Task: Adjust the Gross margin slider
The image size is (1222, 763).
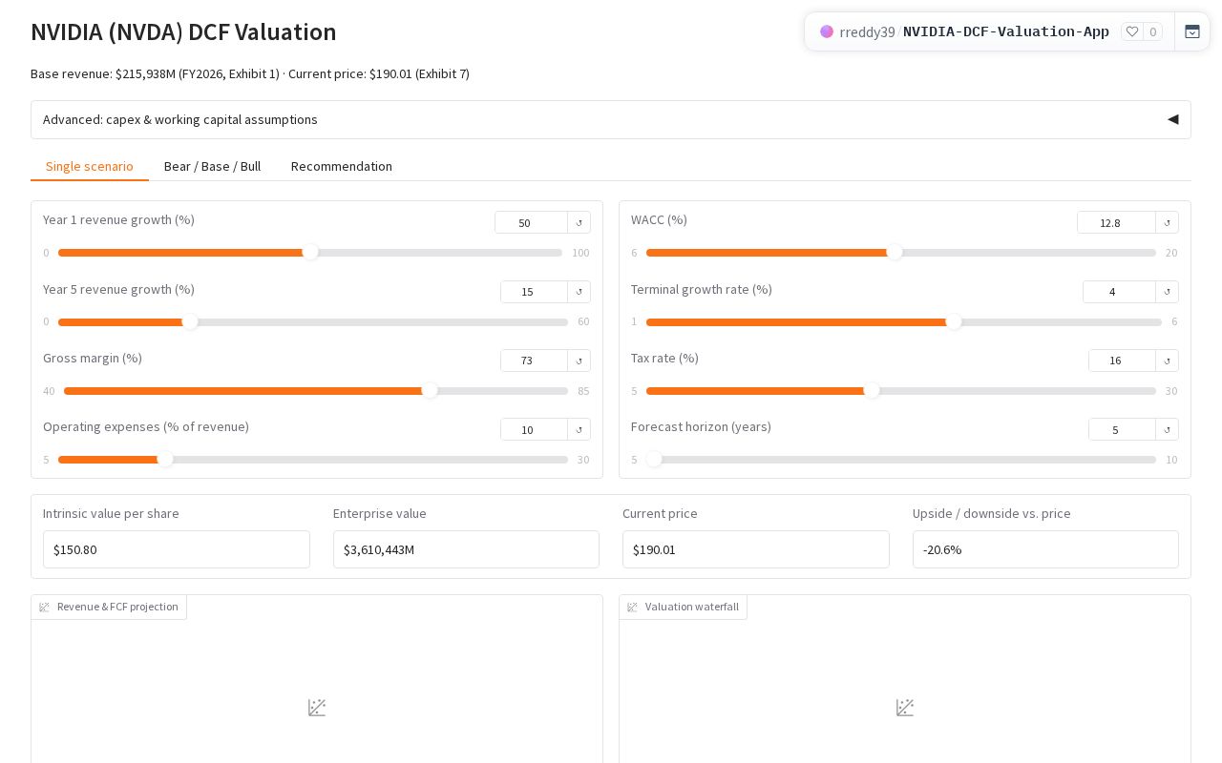Action: coord(316,391)
